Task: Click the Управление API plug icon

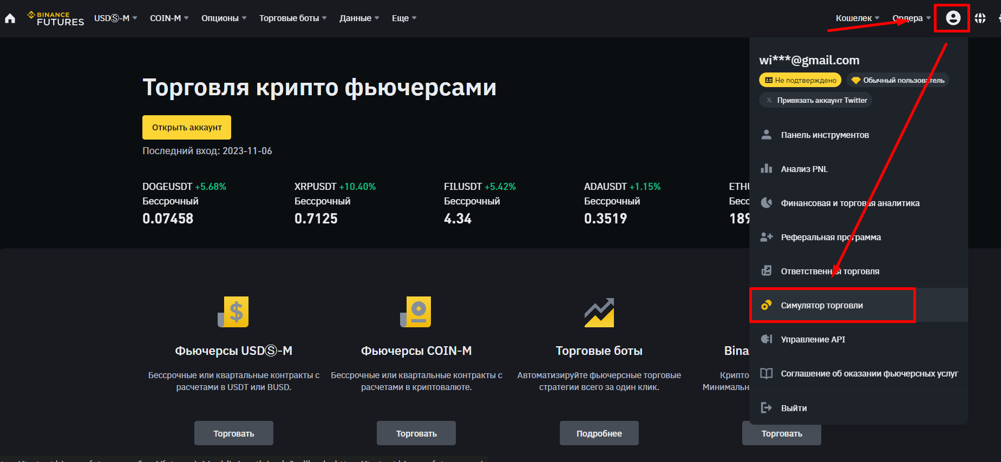Action: (766, 339)
